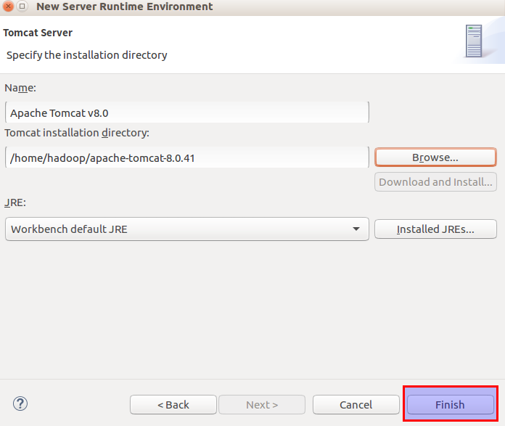Click the server tower icon in banner

[x=475, y=41]
